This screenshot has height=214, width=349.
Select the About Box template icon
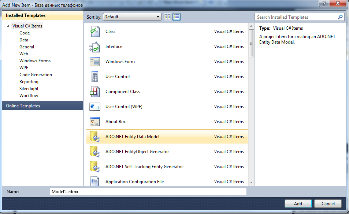[x=95, y=122]
